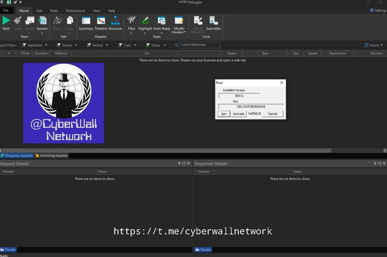The image size is (387, 257).
Task: Open the Actions dropdown menu
Action: 374,45
